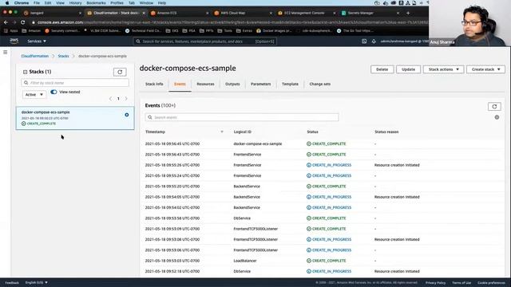Open the Amazon bookmarks folder

coord(31,30)
